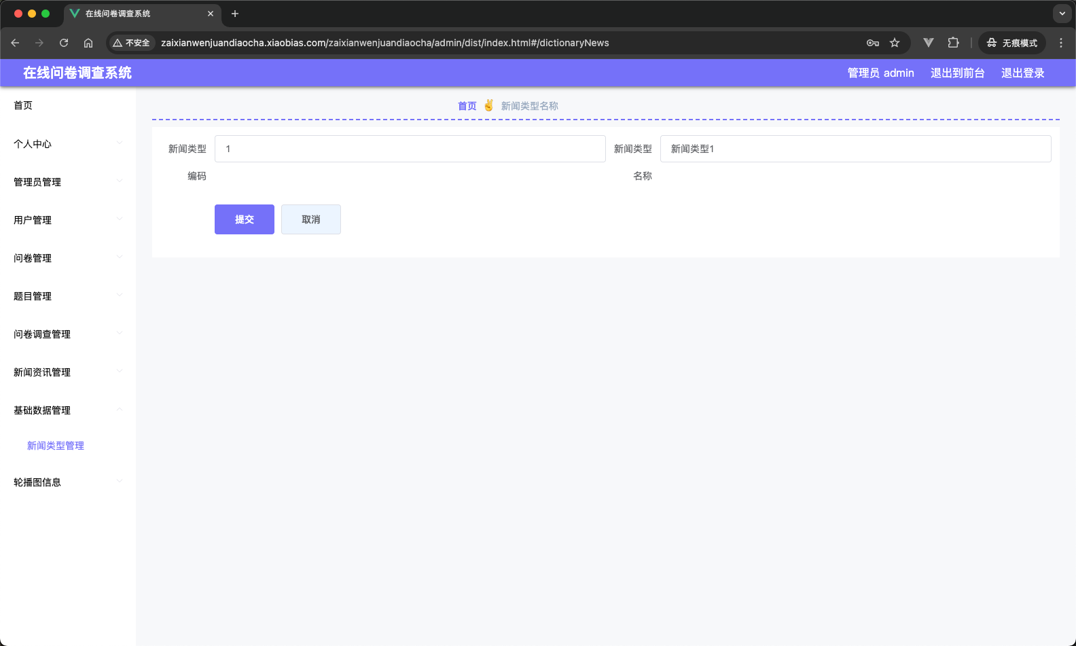The height and width of the screenshot is (646, 1076).
Task: Click the 新闻类型名称 input field
Action: tap(855, 149)
